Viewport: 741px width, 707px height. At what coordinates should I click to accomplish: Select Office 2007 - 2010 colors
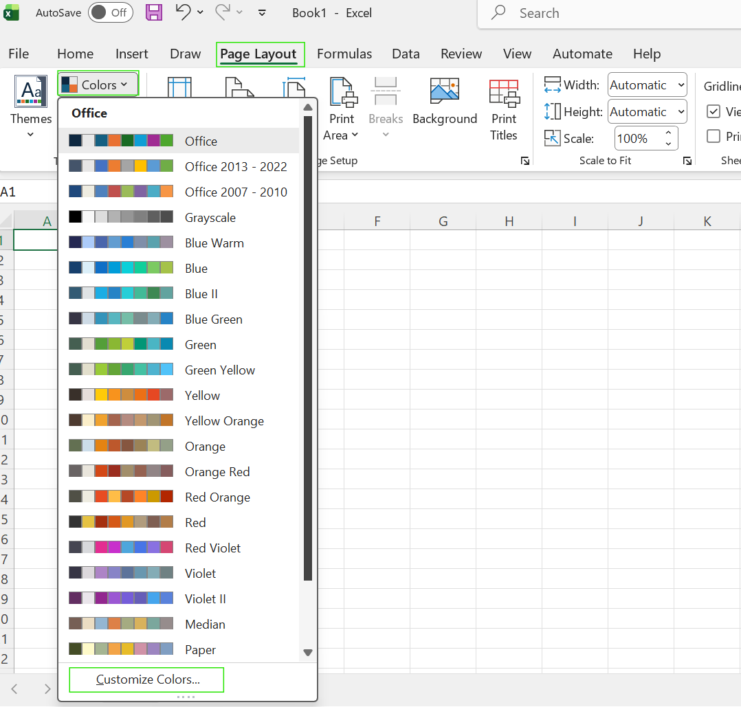[179, 192]
